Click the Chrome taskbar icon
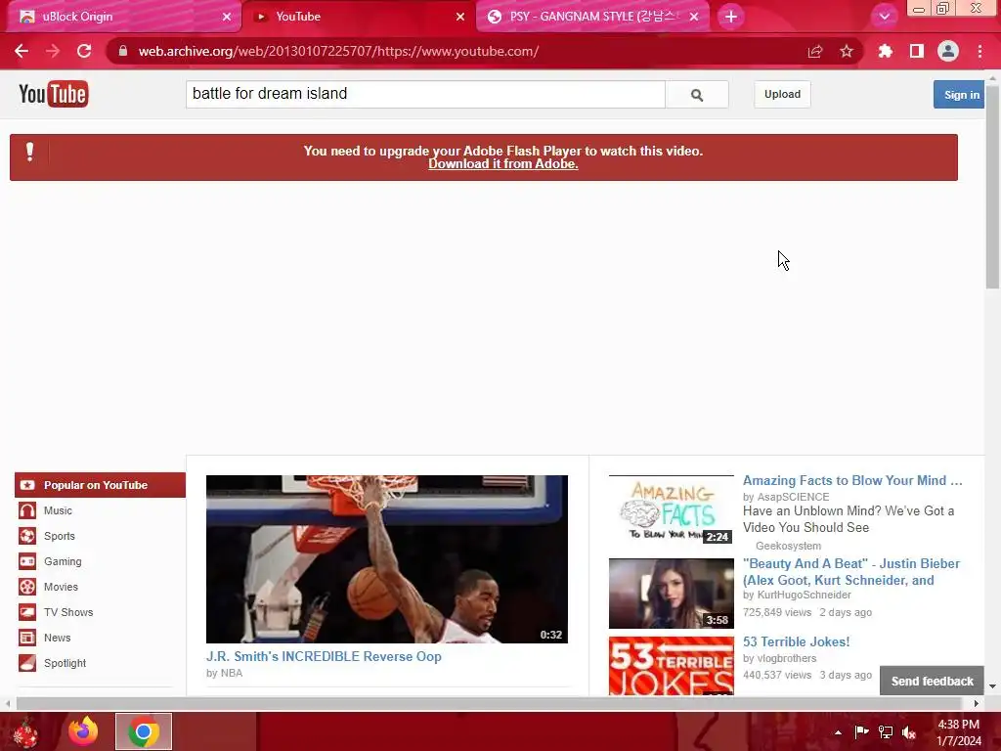1001x751 pixels. [144, 731]
